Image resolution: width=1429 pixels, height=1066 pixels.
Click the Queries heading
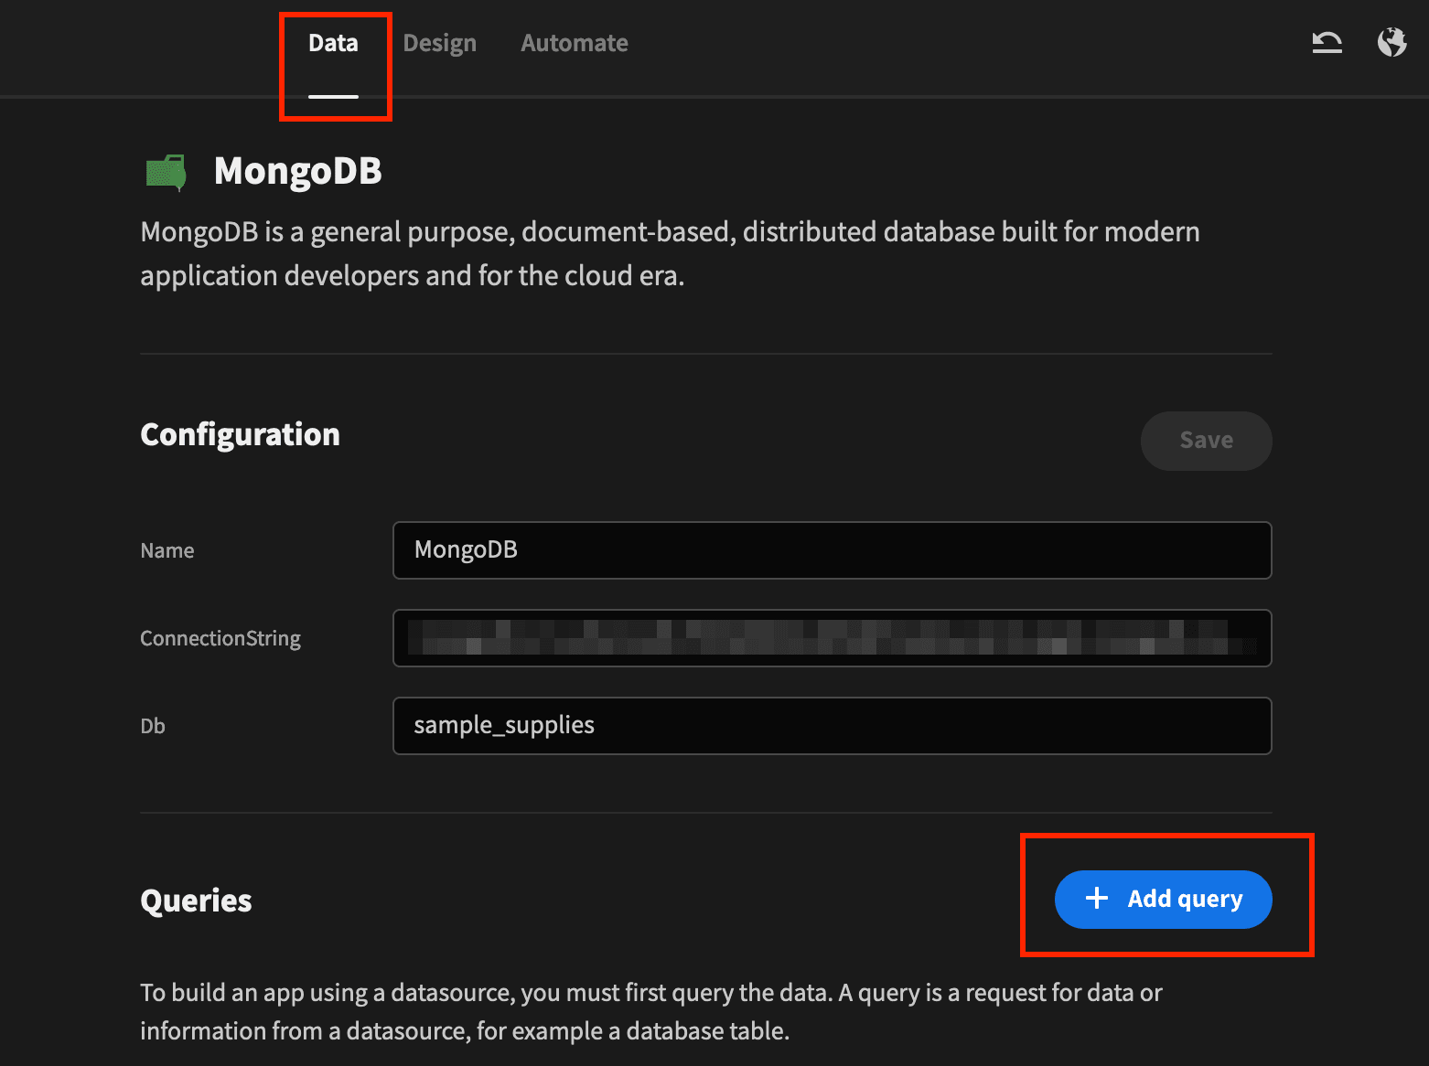pos(196,901)
